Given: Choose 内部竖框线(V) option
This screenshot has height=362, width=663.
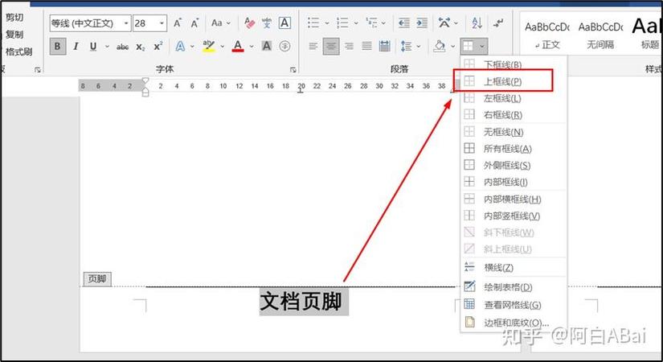Looking at the screenshot, I should (x=513, y=216).
